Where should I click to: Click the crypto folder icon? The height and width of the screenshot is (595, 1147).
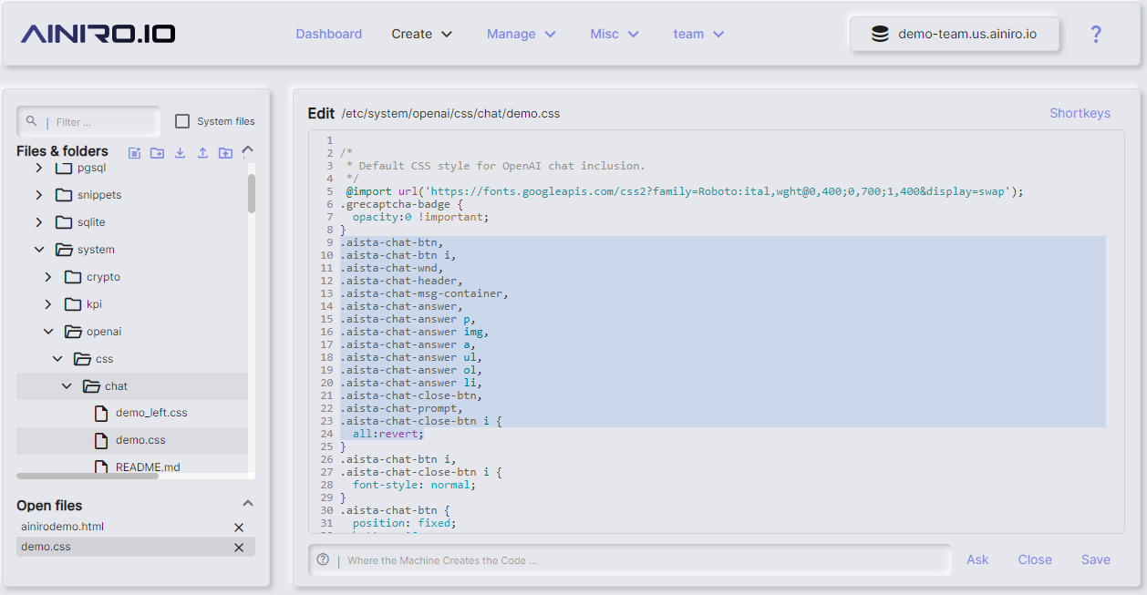click(73, 277)
